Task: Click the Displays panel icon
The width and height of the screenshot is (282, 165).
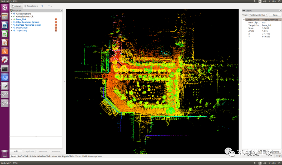Action: click(11, 10)
